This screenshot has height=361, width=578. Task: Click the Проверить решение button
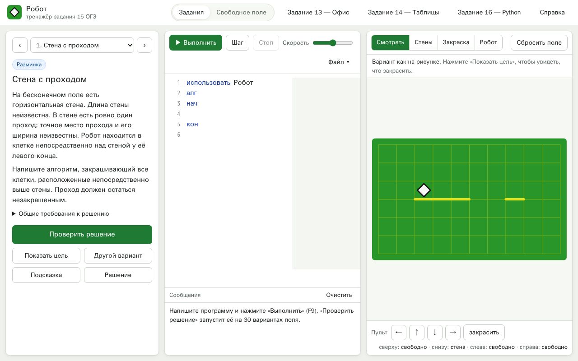click(82, 235)
